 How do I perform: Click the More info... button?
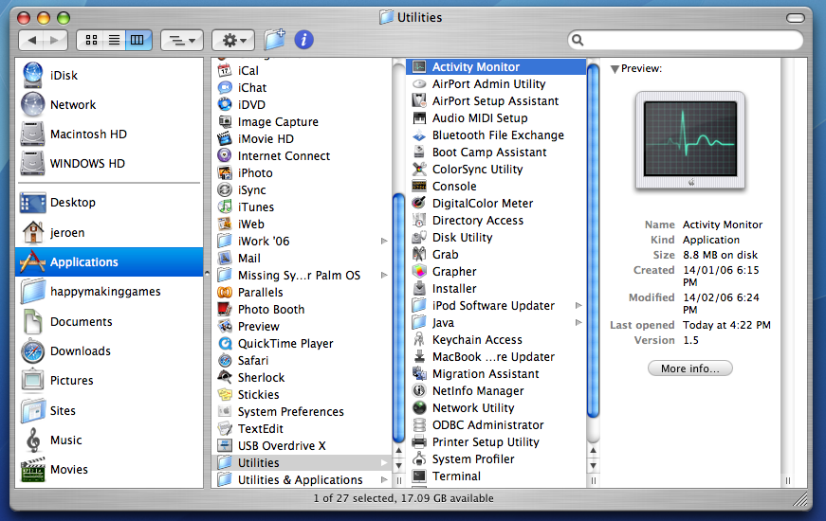689,368
